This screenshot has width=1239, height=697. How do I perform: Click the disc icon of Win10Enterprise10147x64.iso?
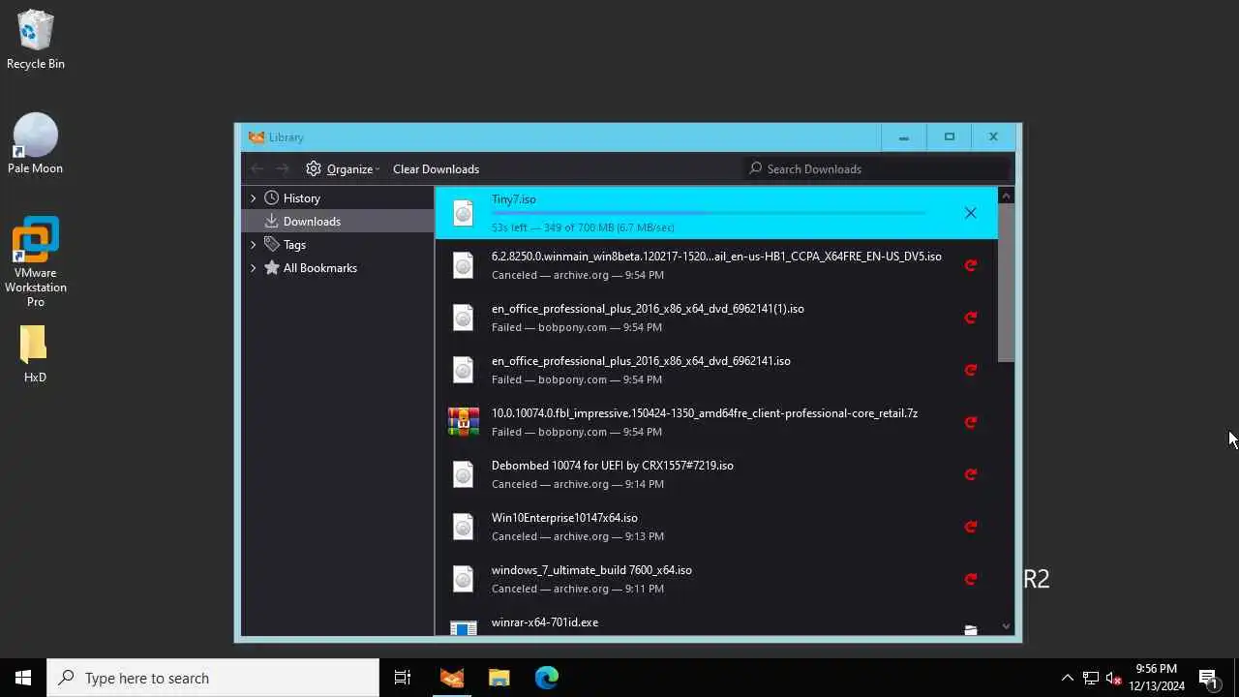(x=464, y=527)
